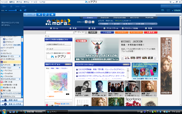Open フォト in the sidebar
Image resolution: width=182 pixels, height=114 pixels.
(4, 50)
